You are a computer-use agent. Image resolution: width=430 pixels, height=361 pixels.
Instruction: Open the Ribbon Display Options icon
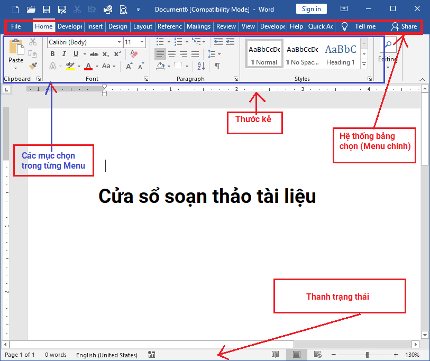tap(344, 9)
